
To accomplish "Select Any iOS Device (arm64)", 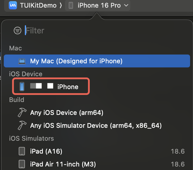I will pyautogui.click(x=66, y=113).
